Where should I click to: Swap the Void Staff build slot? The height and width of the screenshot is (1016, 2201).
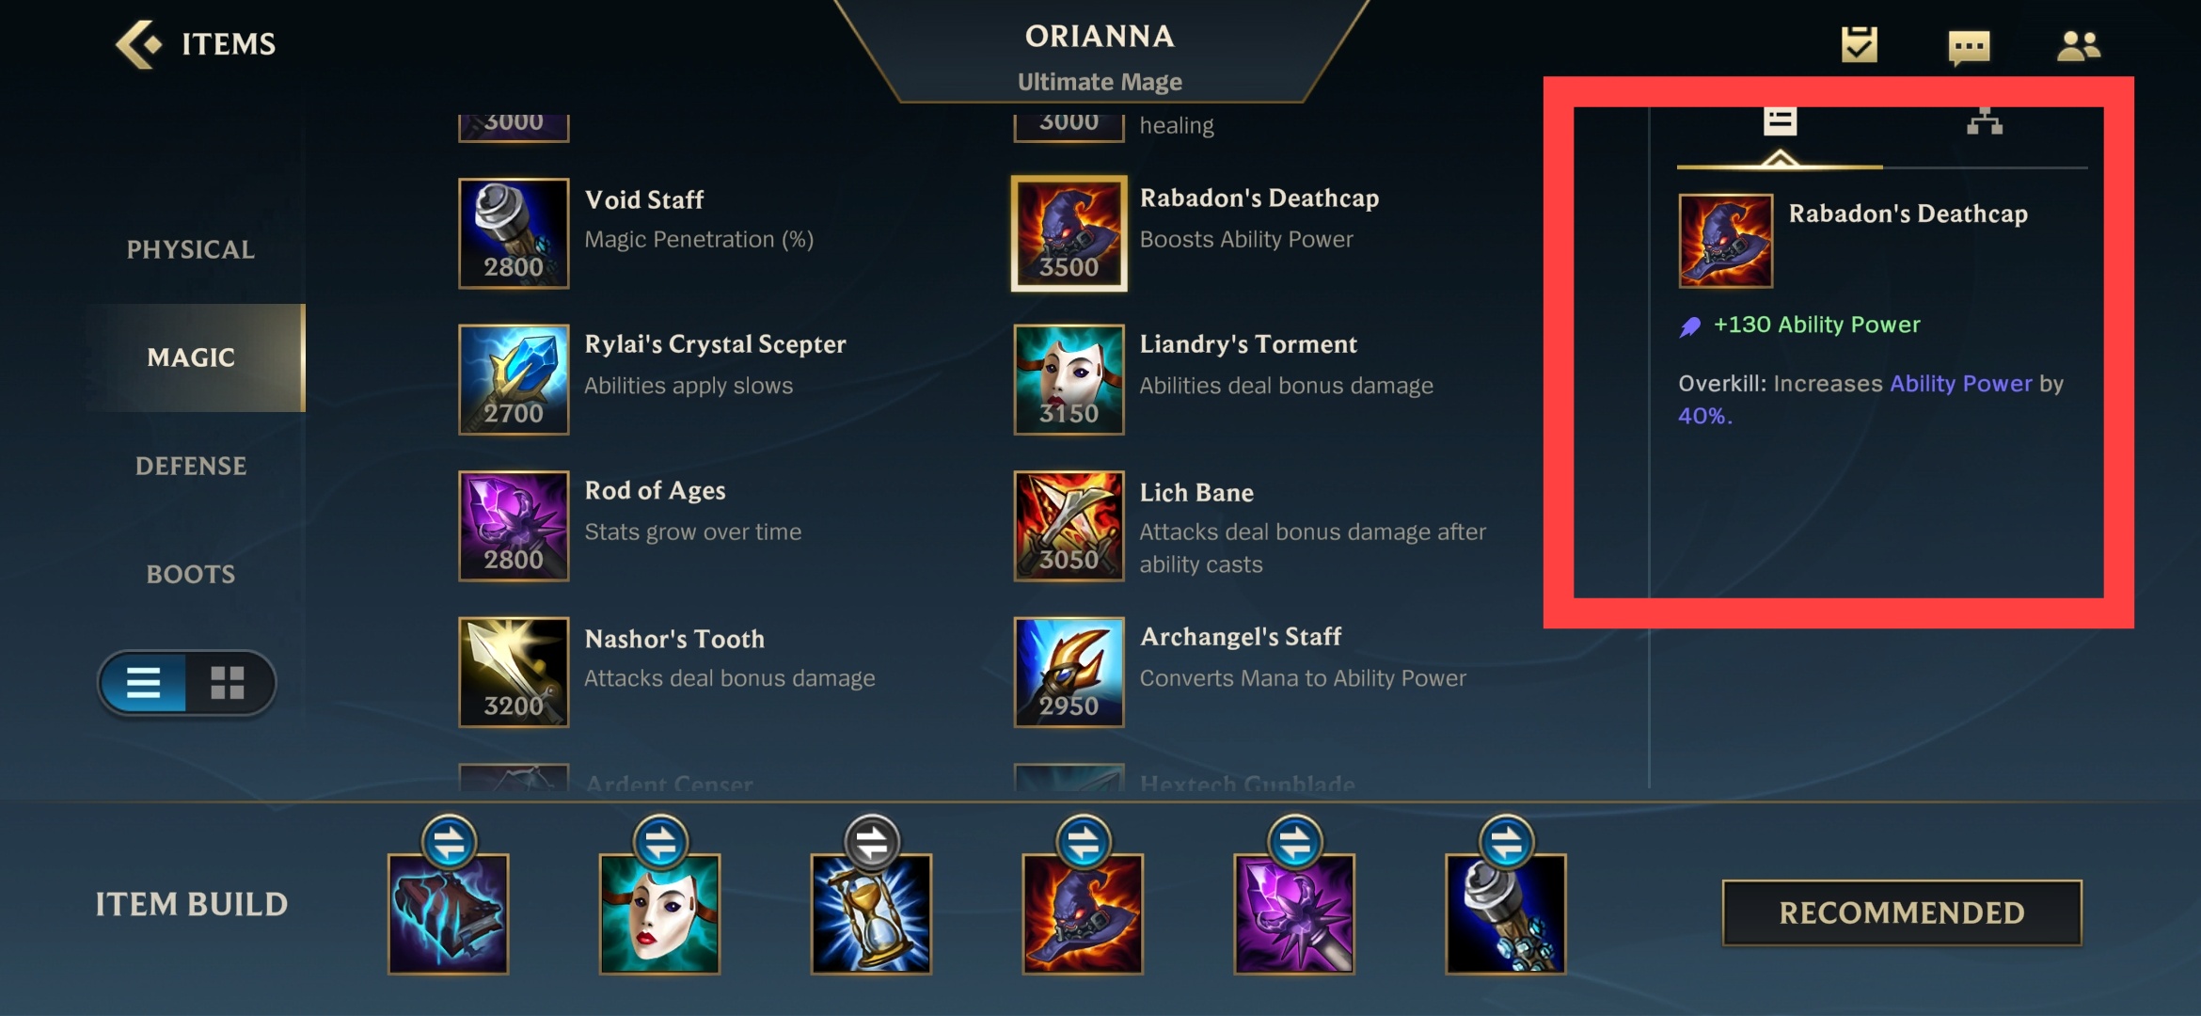point(1507,842)
